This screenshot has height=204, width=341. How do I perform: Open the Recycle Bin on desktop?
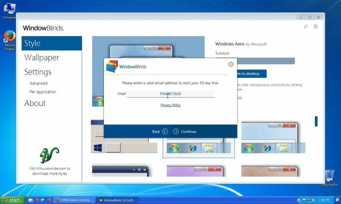tap(330, 178)
